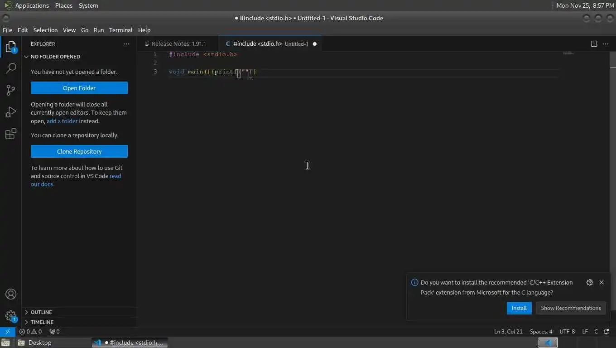Screen dimensions: 616x348
Task: Open notification settings gear
Action: (x=589, y=282)
